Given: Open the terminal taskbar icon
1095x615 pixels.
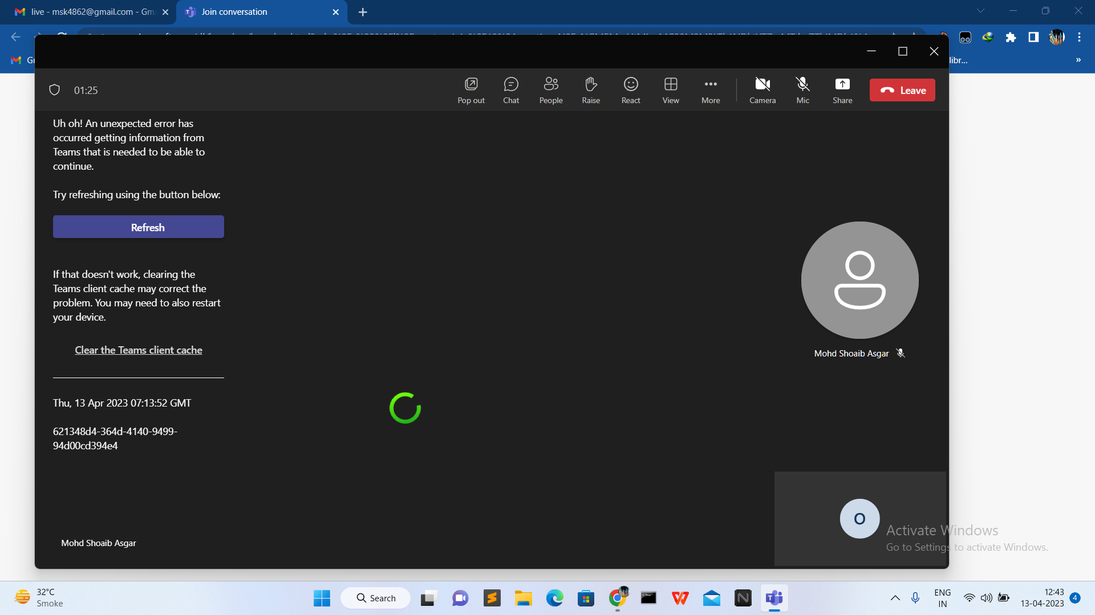Looking at the screenshot, I should 648,598.
